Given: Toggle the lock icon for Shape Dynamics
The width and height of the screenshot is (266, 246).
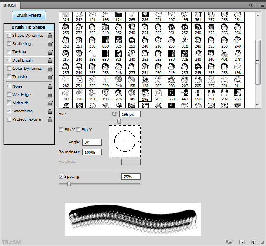Looking at the screenshot, I should click(x=50, y=36).
